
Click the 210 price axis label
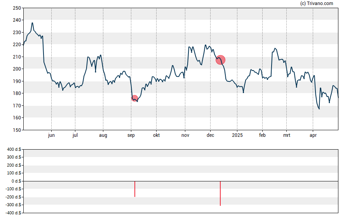(x=17, y=57)
